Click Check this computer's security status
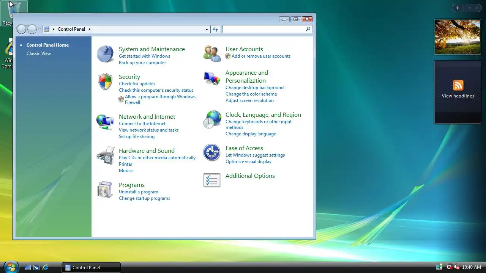486x273 pixels. click(x=156, y=90)
